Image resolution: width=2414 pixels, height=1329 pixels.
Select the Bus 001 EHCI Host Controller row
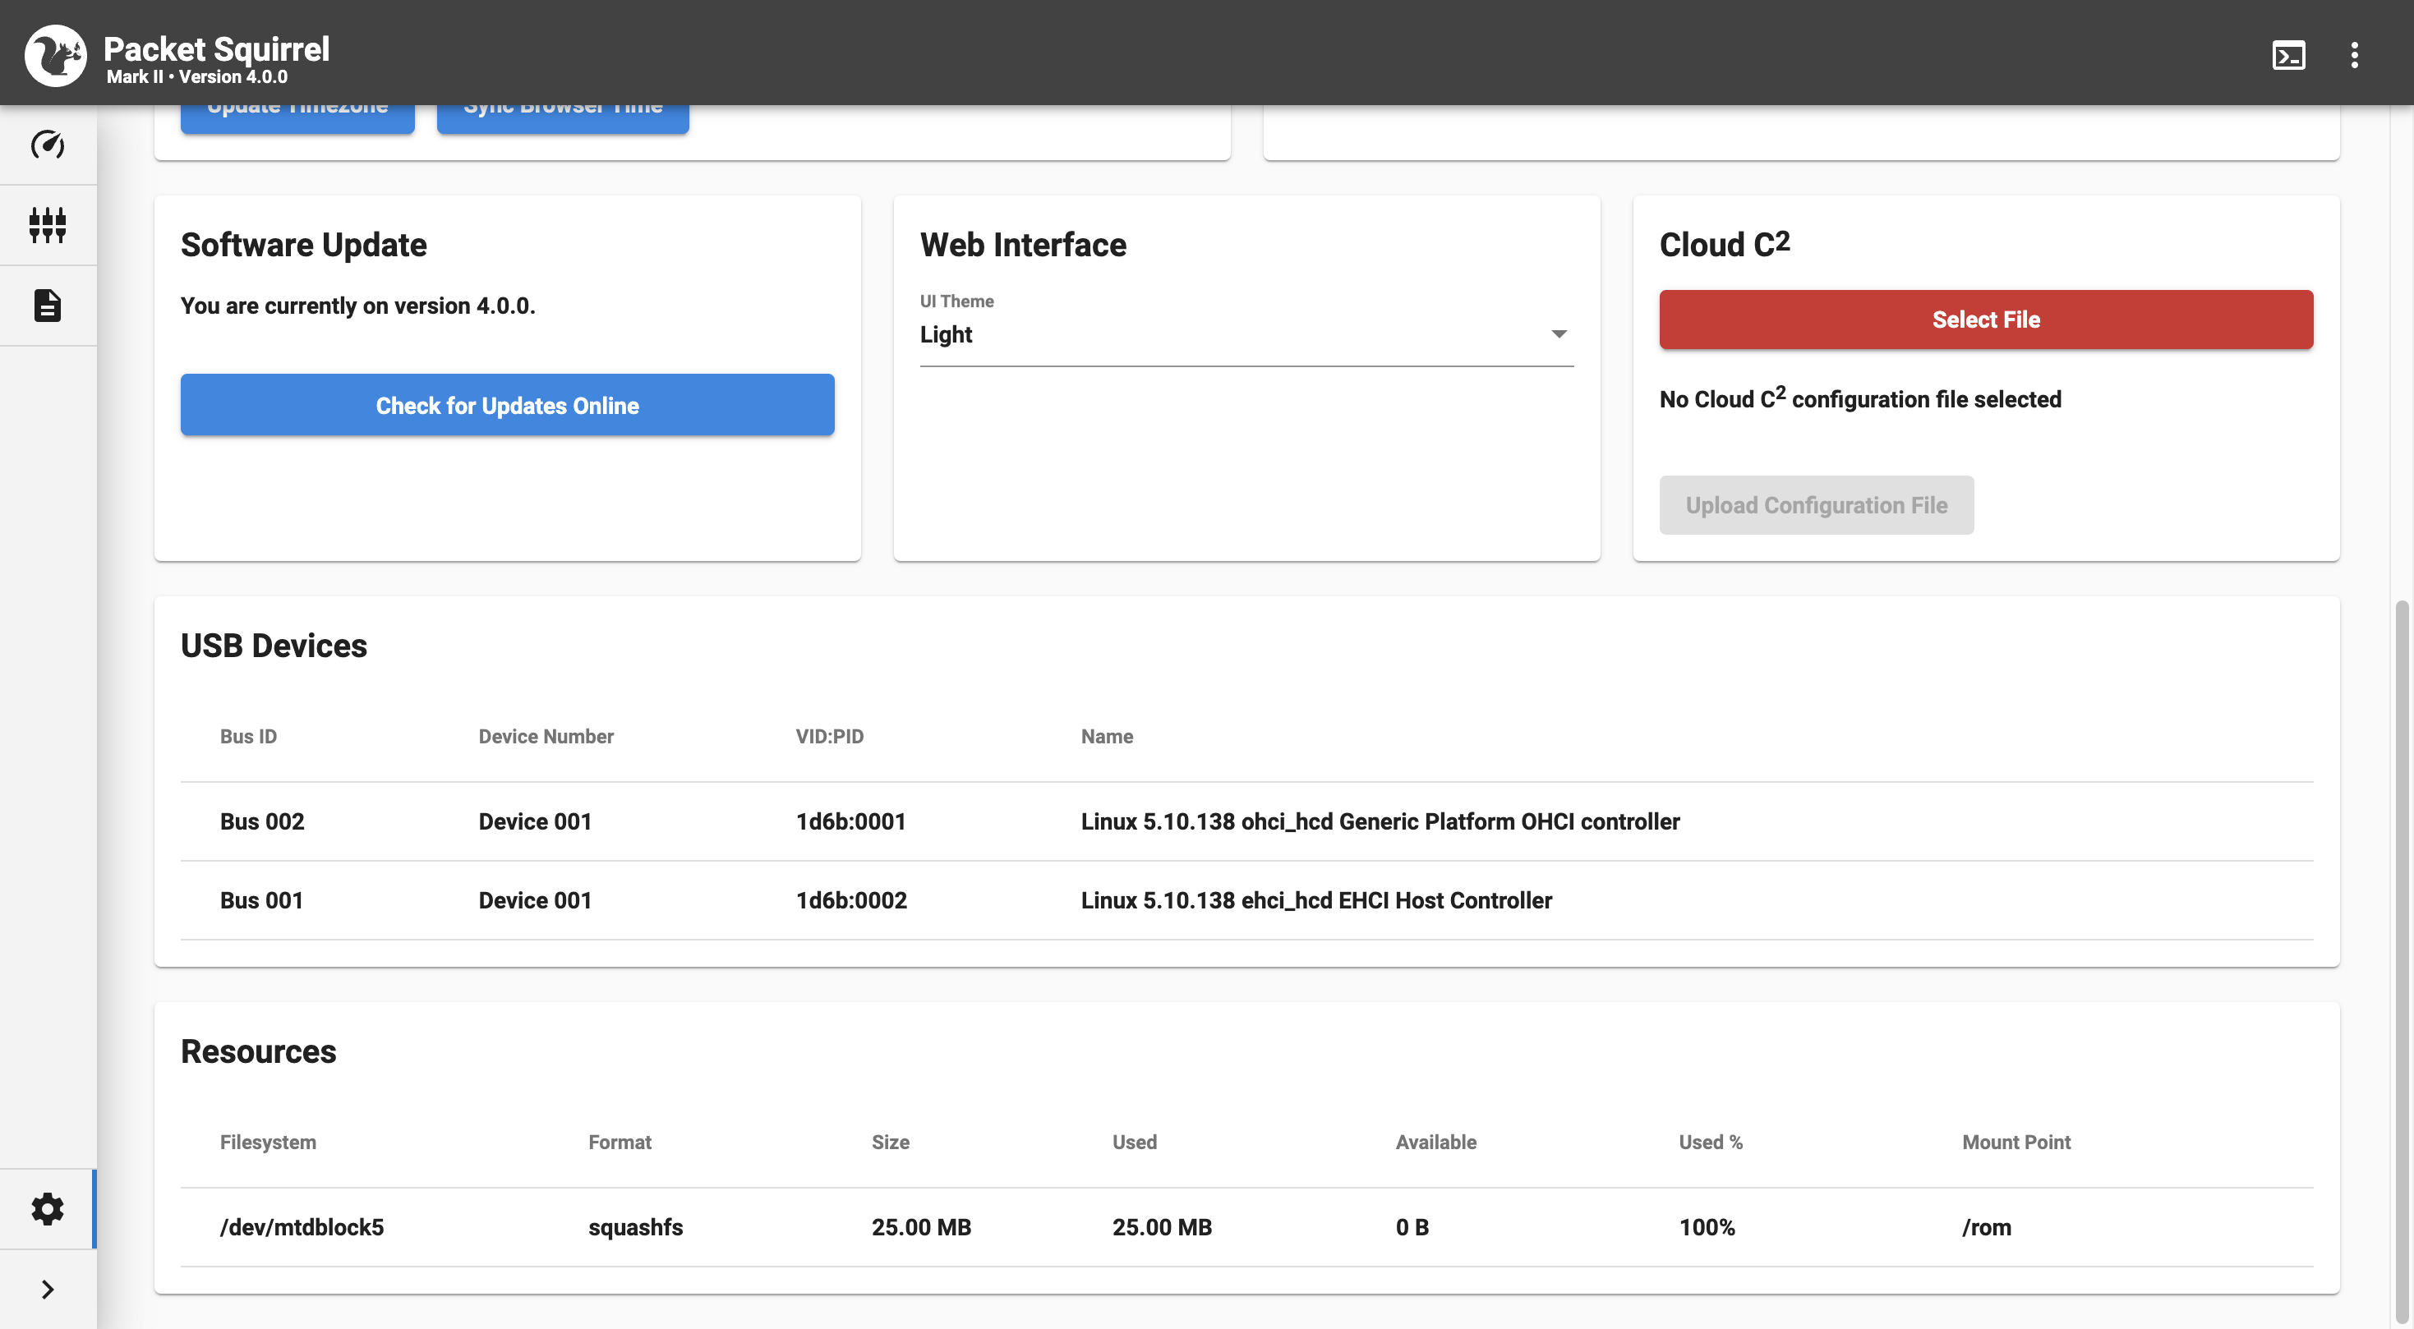click(x=1246, y=900)
